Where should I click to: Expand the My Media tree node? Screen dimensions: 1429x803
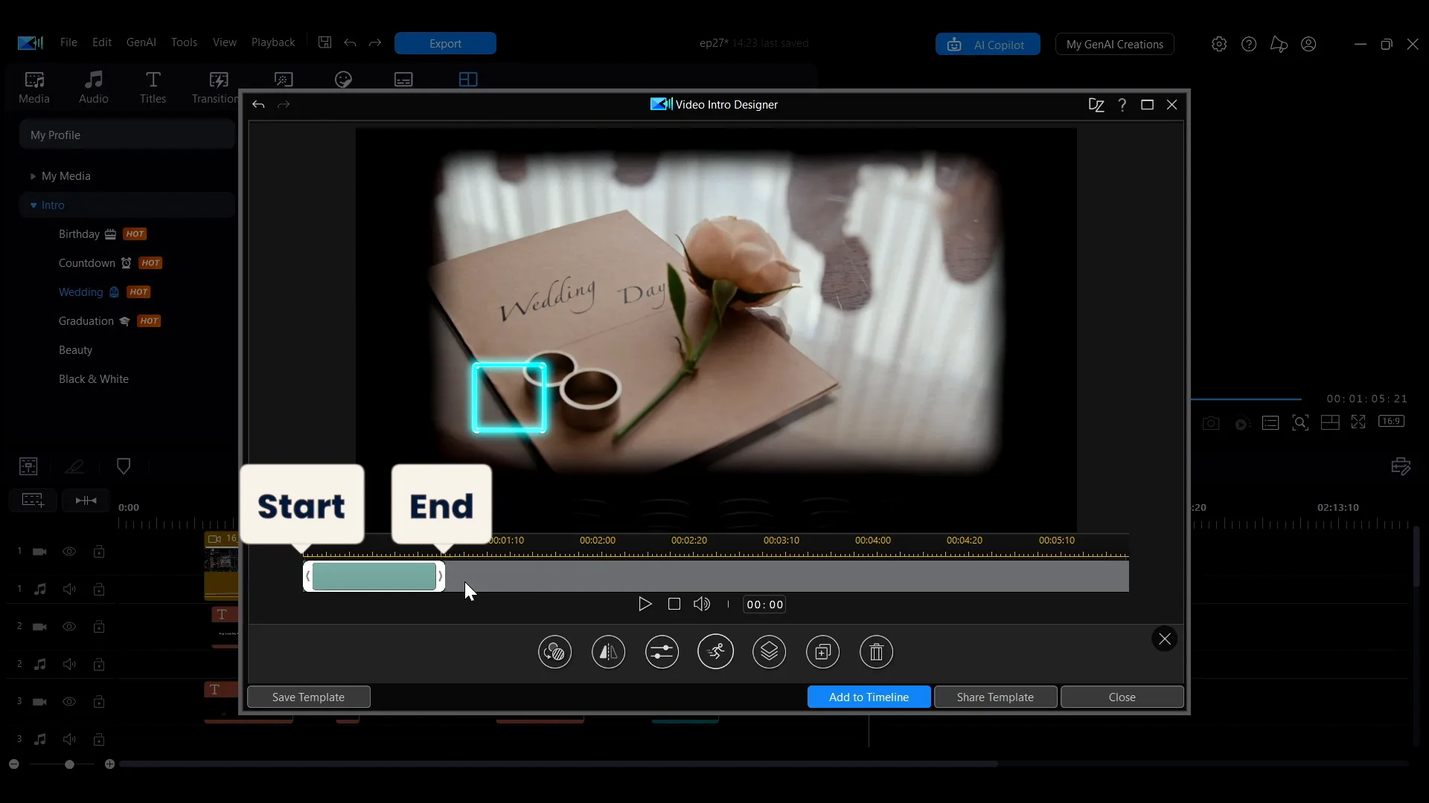(33, 176)
